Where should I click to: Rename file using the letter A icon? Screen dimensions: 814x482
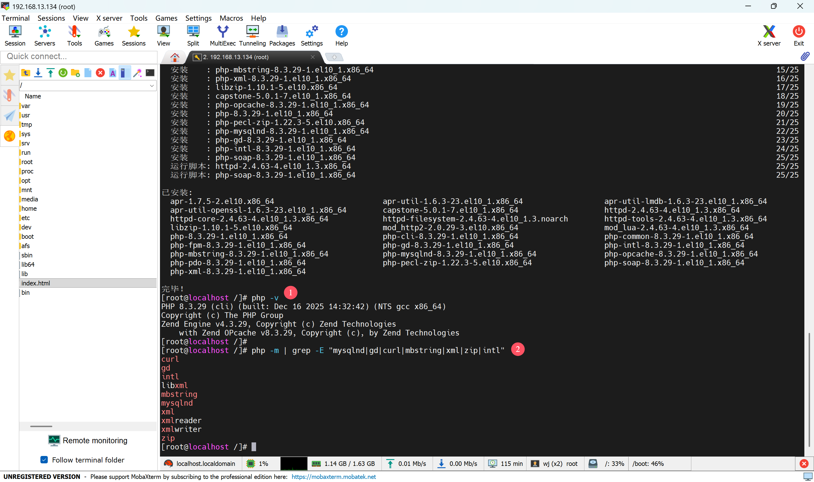(112, 73)
